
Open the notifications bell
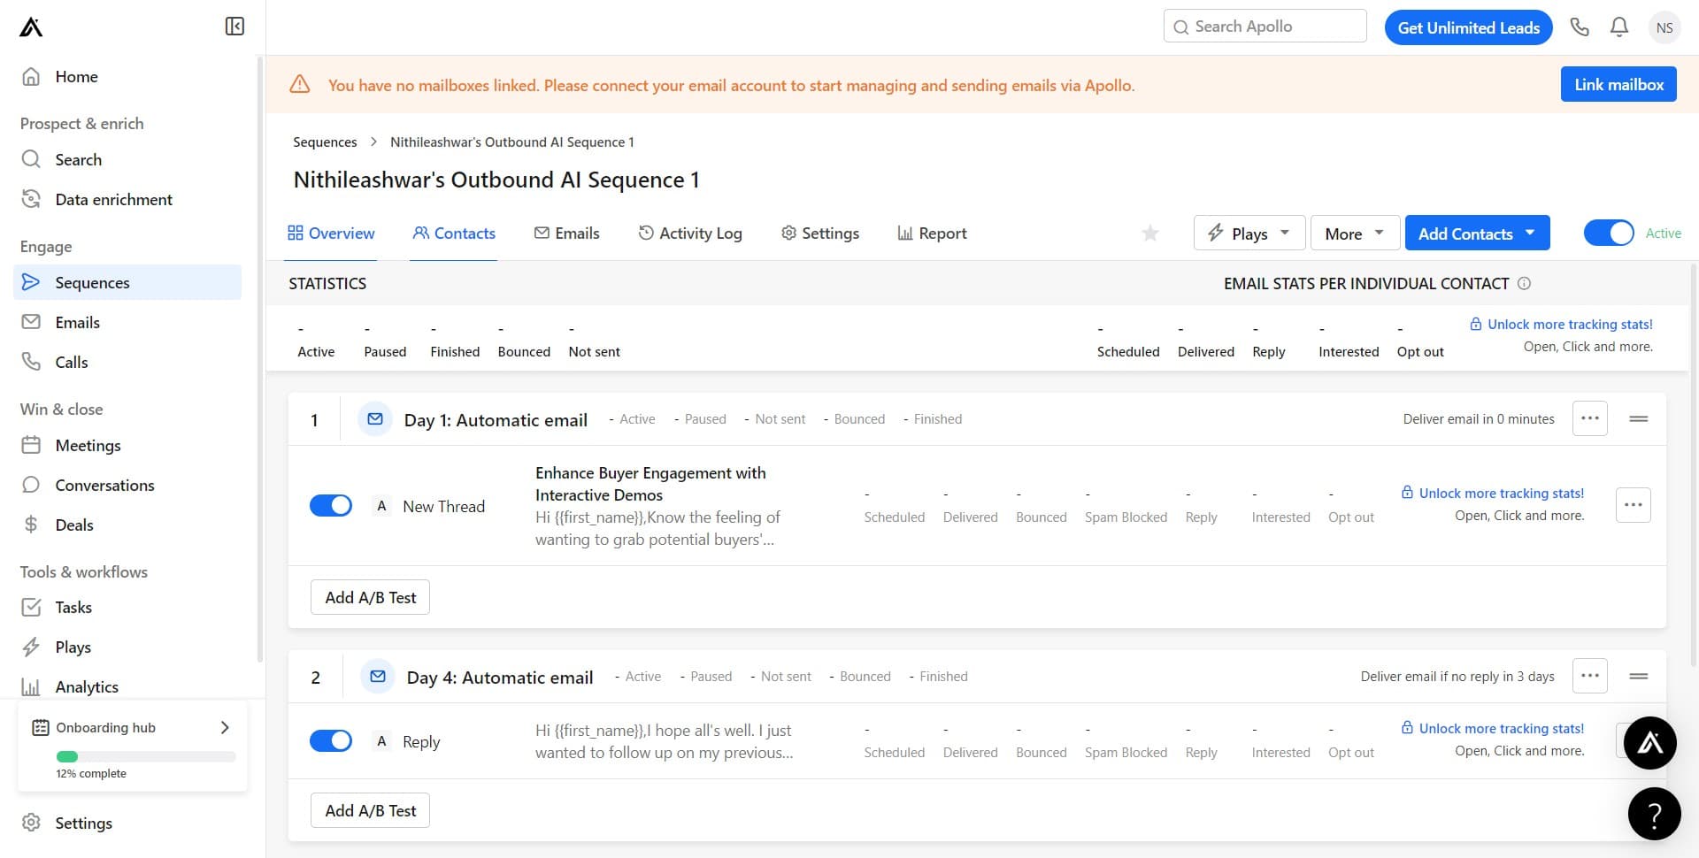coord(1618,27)
